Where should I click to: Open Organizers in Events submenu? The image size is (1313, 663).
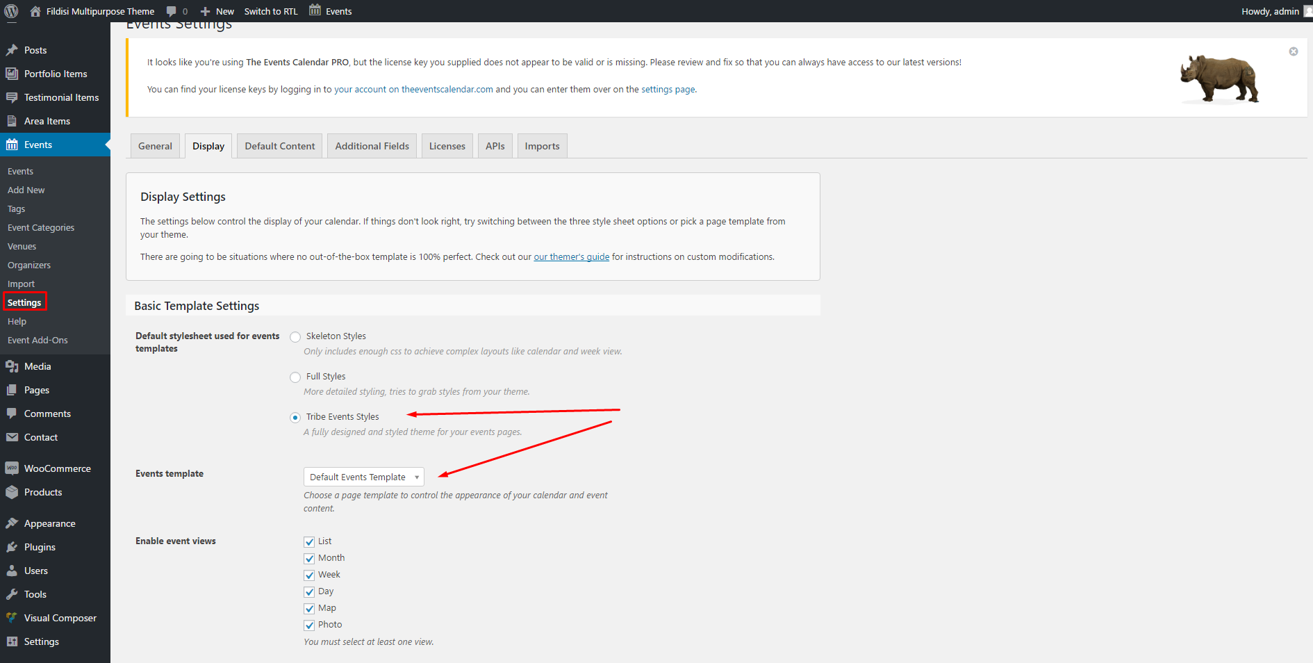point(29,265)
